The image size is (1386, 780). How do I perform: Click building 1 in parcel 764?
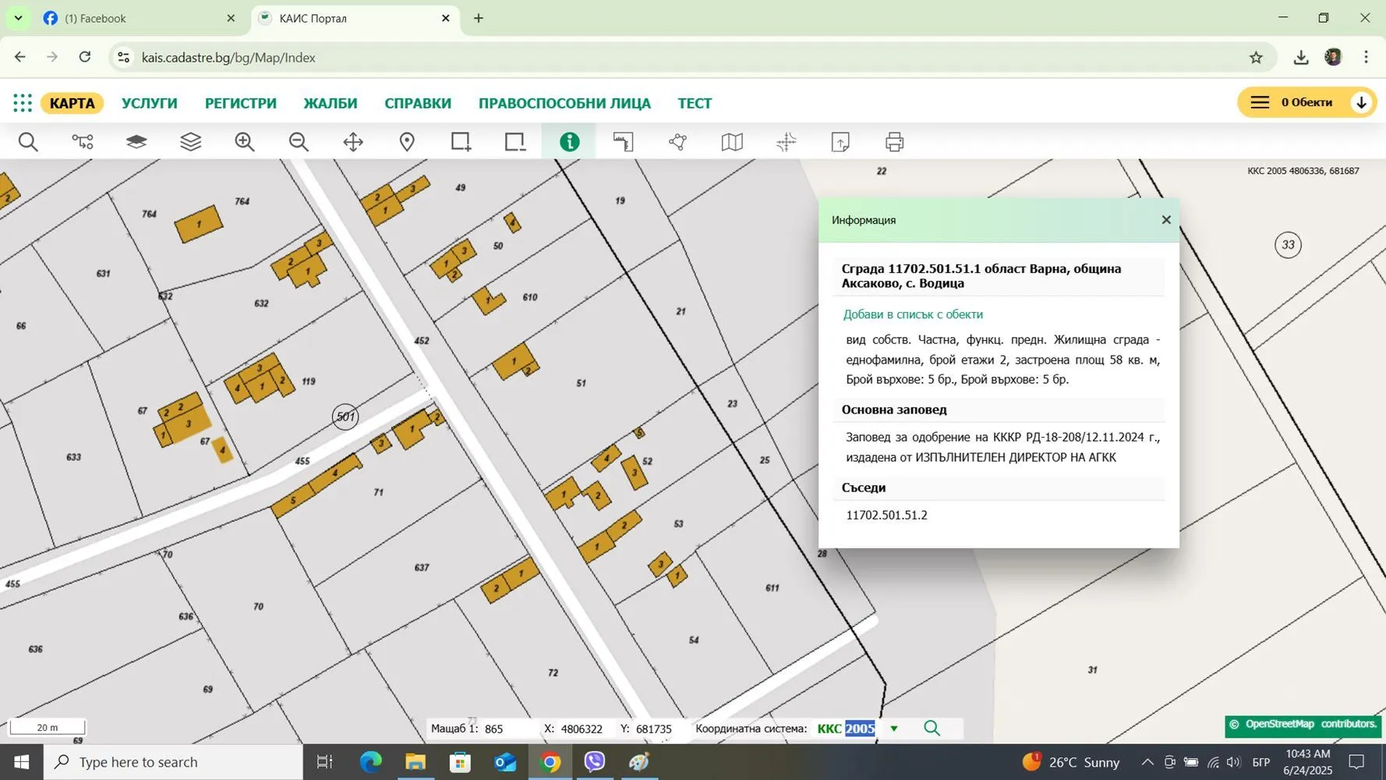[x=199, y=225]
